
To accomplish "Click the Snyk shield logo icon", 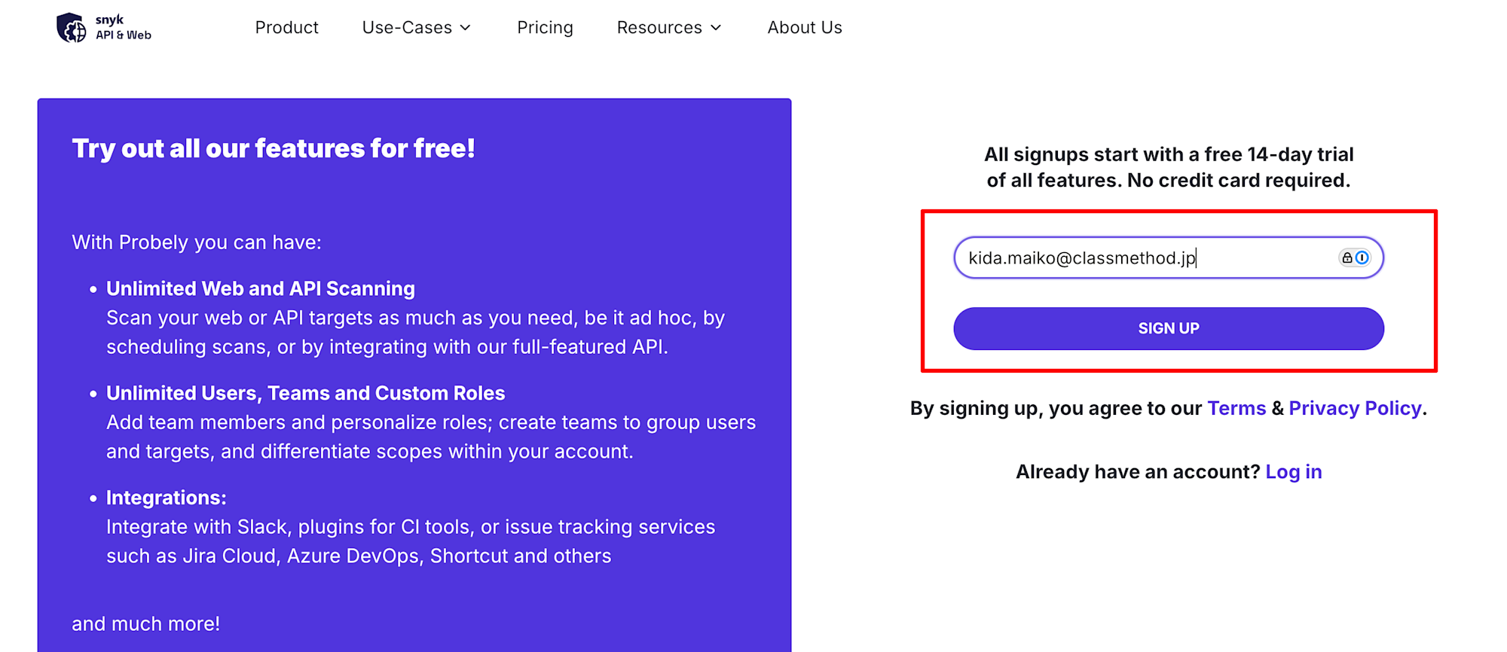I will point(72,28).
